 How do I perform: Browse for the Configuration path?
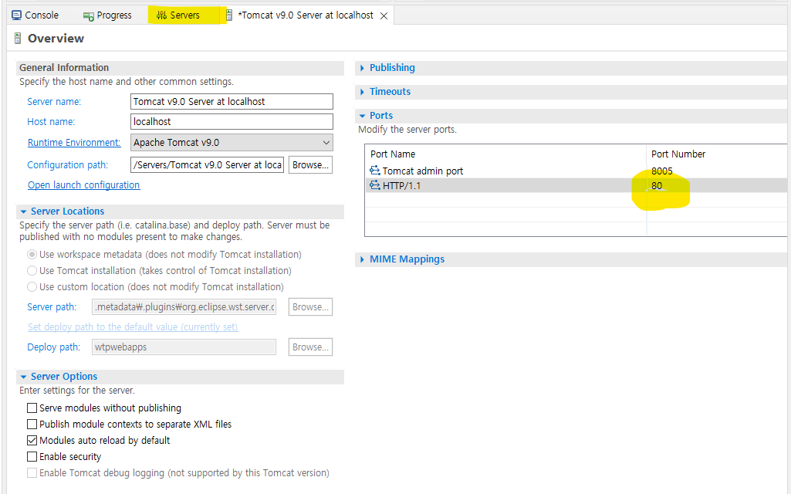click(310, 165)
